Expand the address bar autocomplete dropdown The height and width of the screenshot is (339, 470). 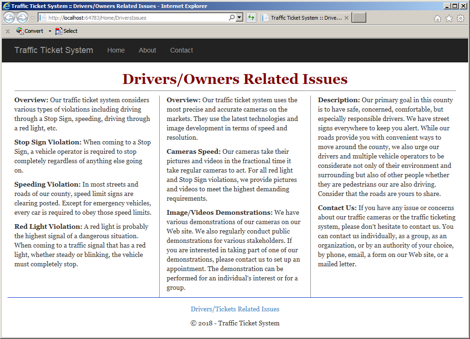[239, 18]
